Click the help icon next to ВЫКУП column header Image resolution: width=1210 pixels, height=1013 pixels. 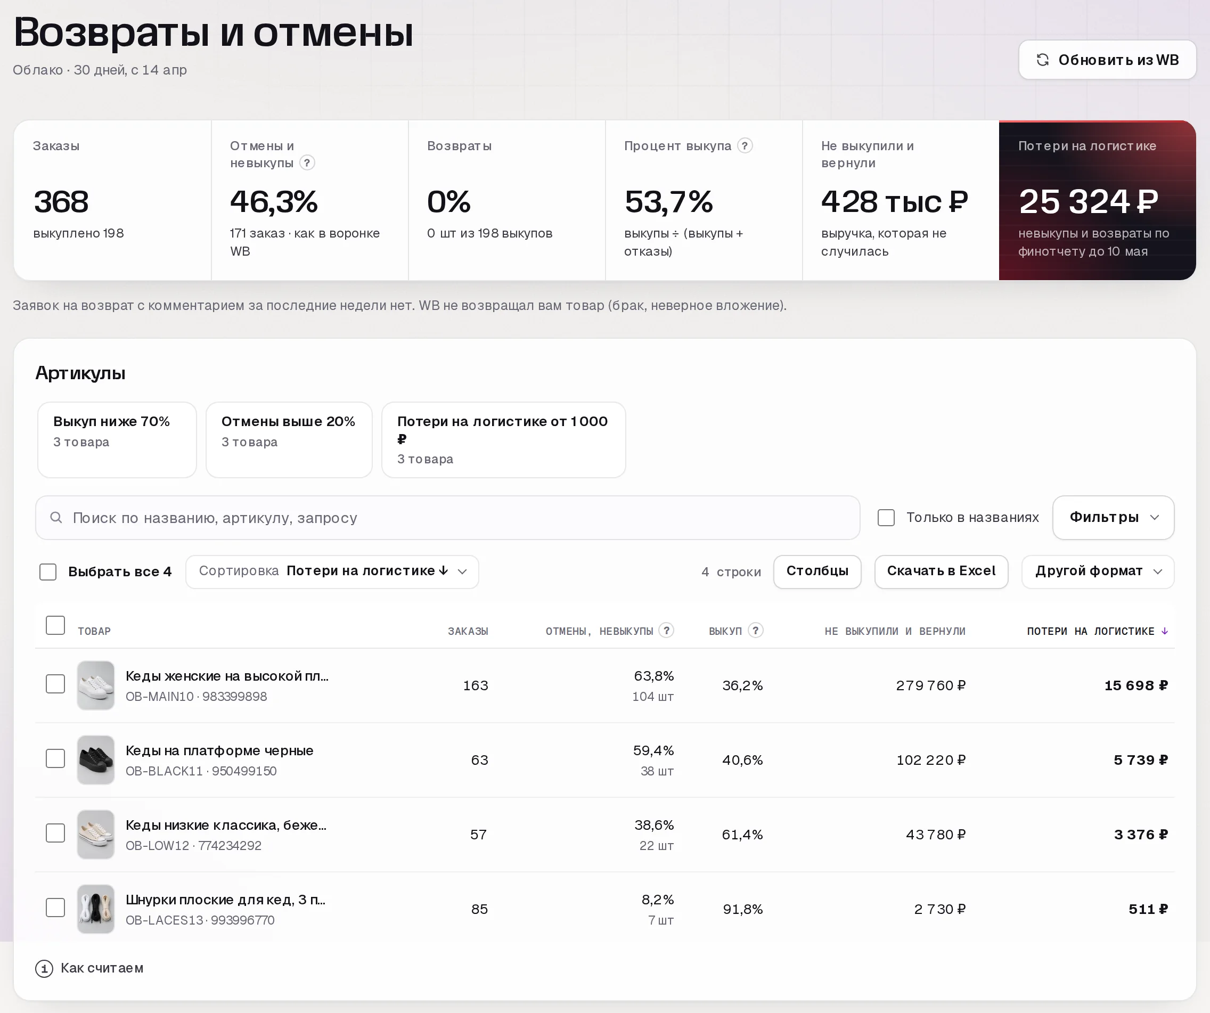point(756,631)
